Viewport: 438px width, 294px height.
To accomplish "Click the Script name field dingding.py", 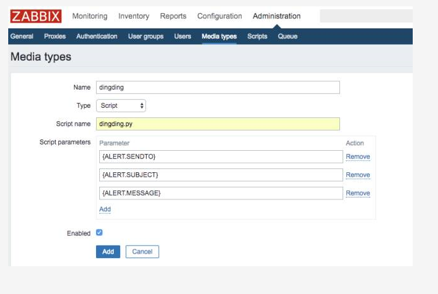I will click(x=218, y=124).
